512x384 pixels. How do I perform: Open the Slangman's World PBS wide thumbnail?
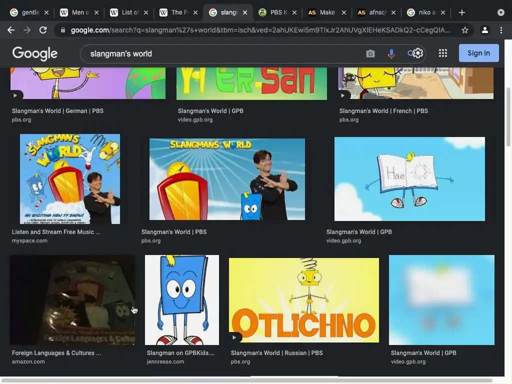coord(227,179)
